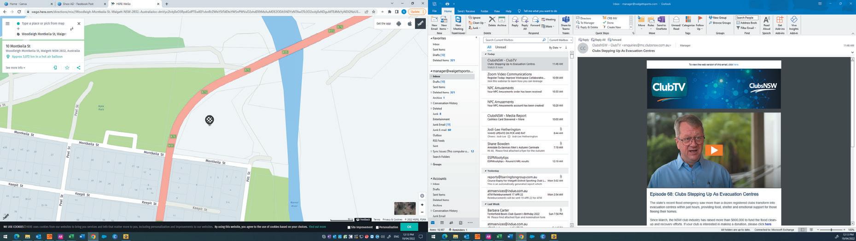
Task: Click Reply All in the ribbon
Action: coord(525,23)
